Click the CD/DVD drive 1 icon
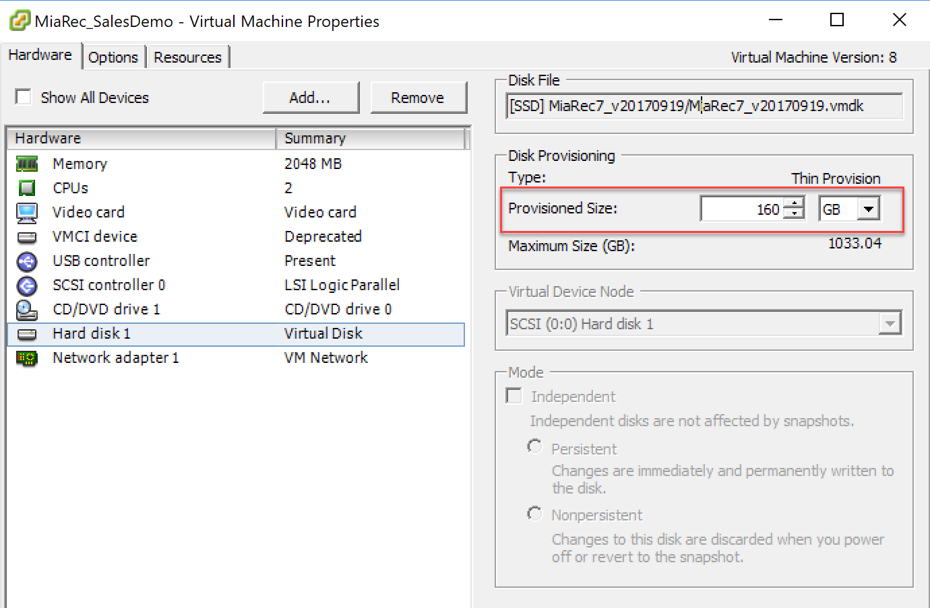Image resolution: width=930 pixels, height=608 pixels. [x=27, y=310]
